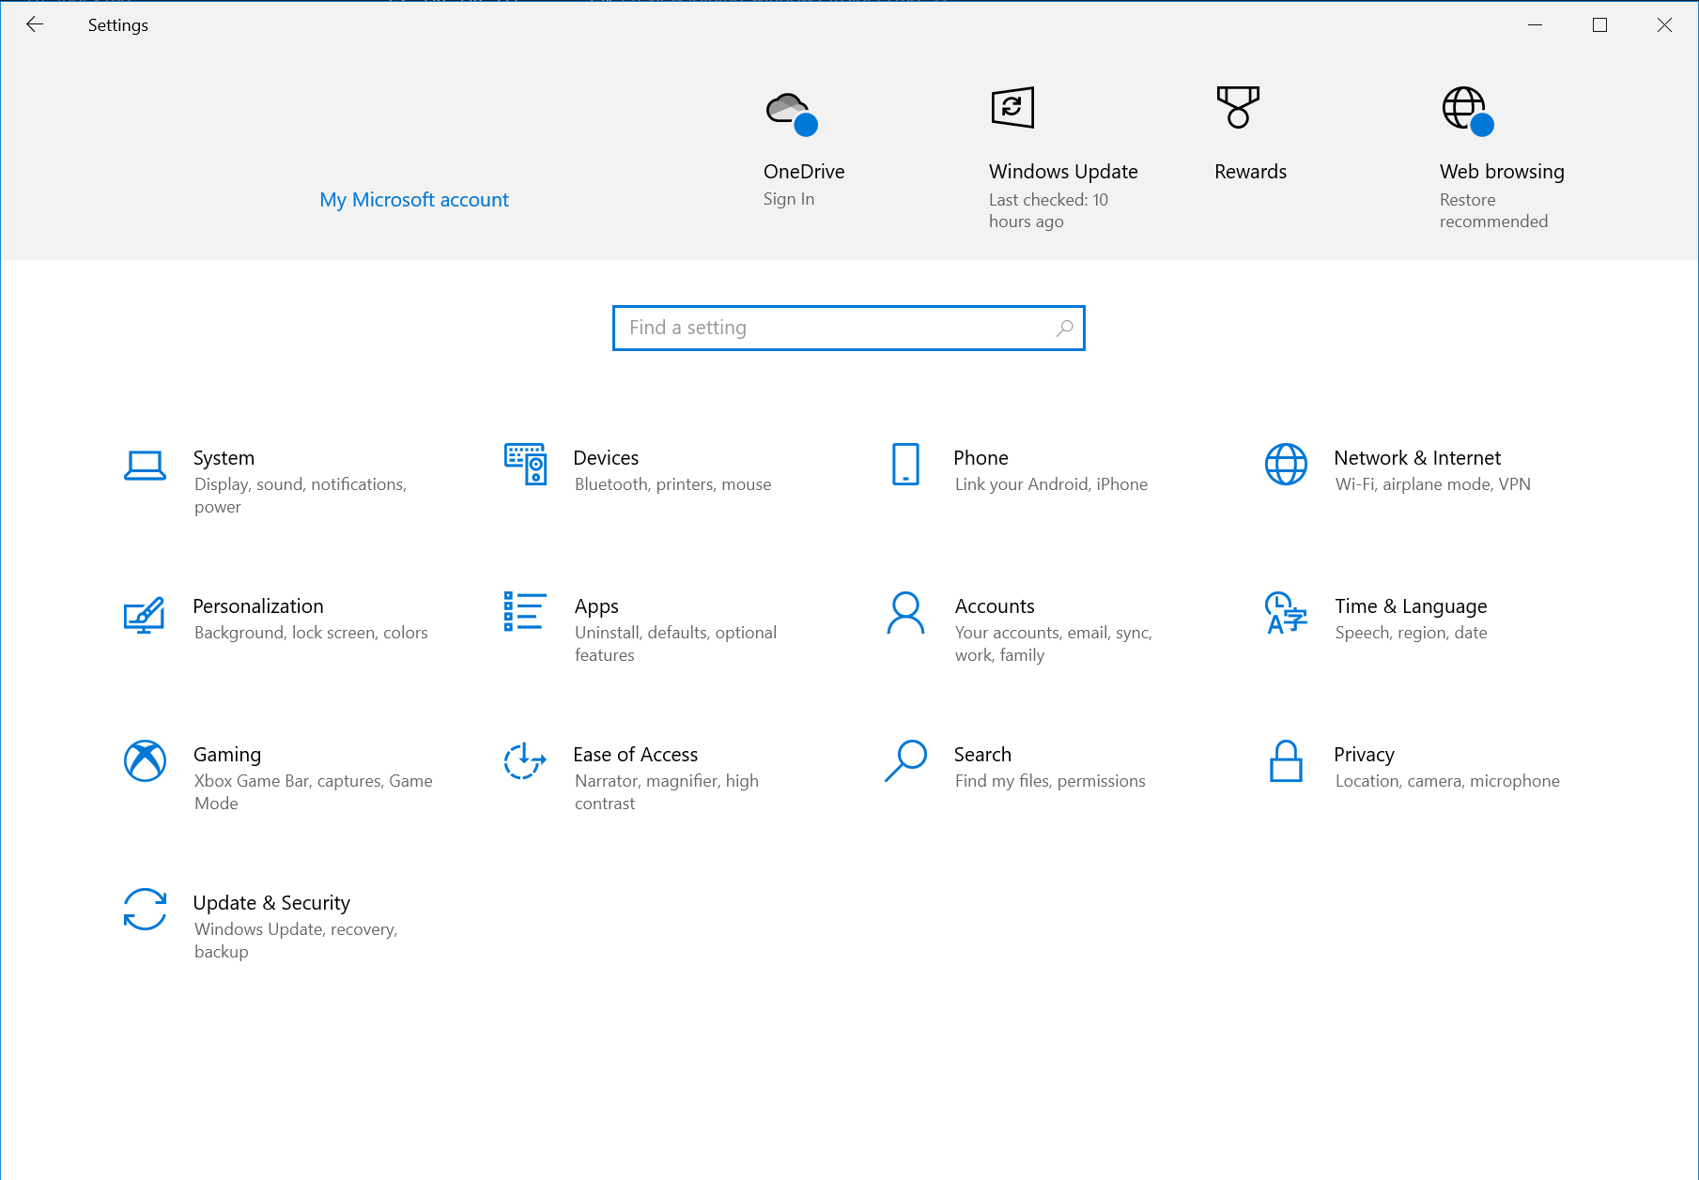Open Network & Internet globe icon
1699x1180 pixels.
1286,464
